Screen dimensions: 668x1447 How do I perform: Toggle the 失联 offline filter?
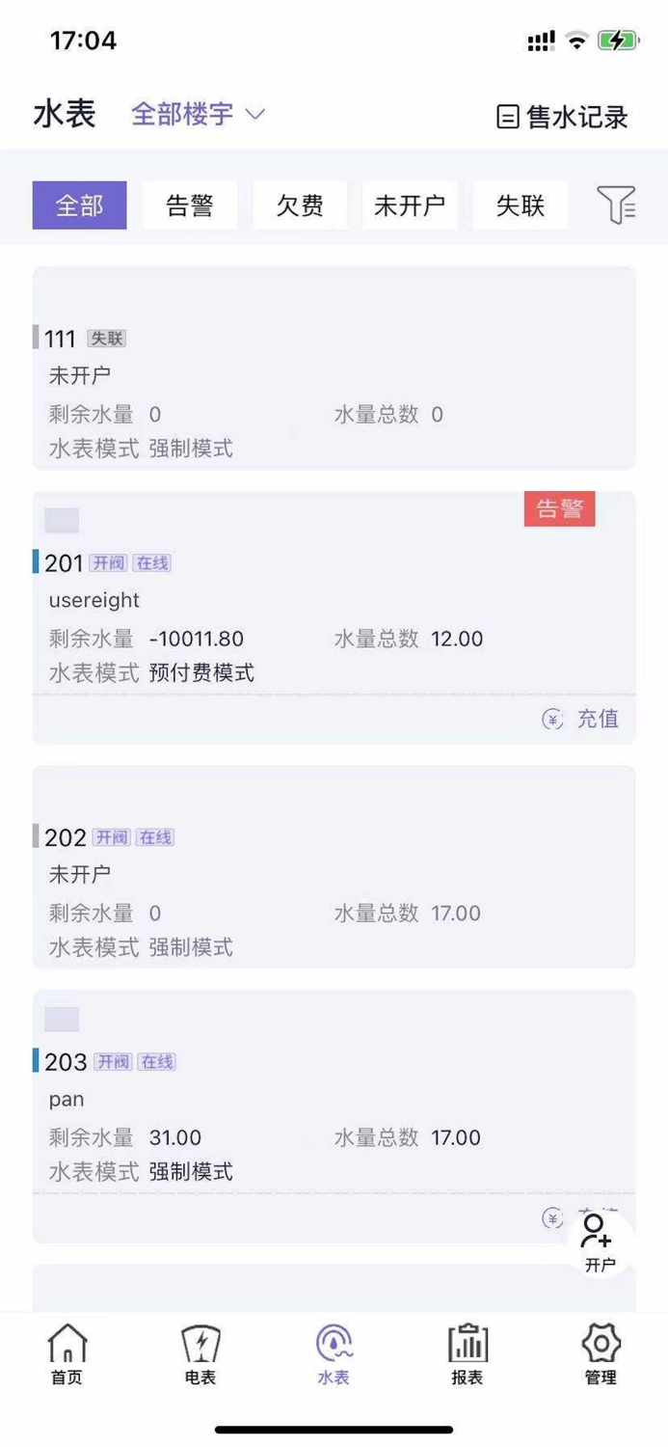click(x=521, y=205)
